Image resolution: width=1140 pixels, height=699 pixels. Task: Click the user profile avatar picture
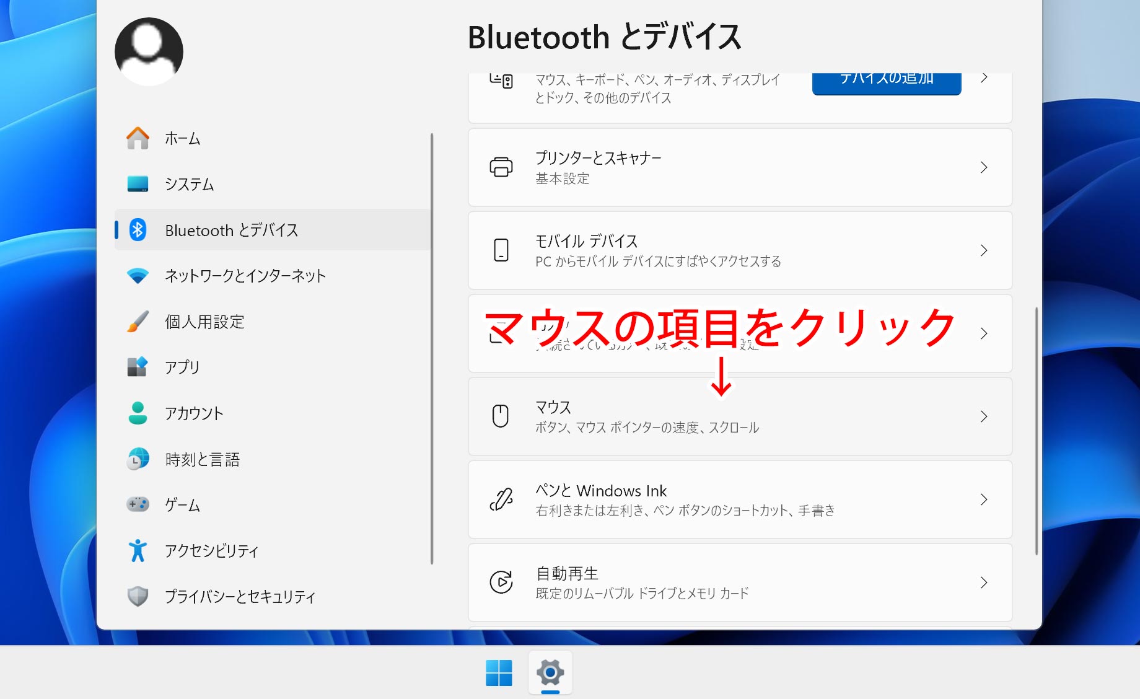(x=149, y=51)
